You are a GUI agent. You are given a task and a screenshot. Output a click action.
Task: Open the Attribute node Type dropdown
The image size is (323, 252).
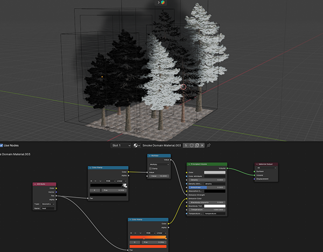click(48, 204)
